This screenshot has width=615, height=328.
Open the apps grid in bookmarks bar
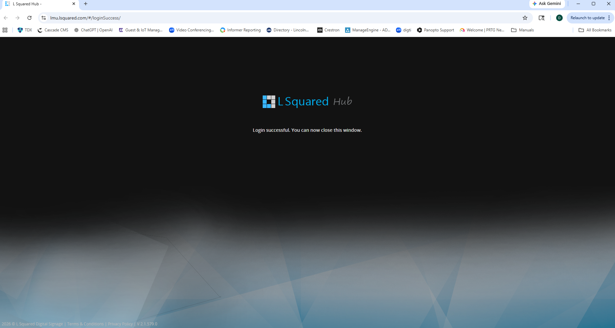(x=5, y=30)
